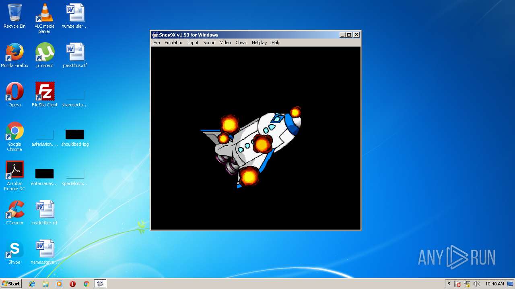Viewport: 515px width, 289px height.
Task: Open the Netplay menu
Action: (259, 43)
